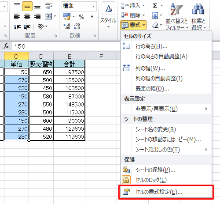Screen dimensions: 220x204
Task: Click the 単価 header cell
Action: tap(17, 64)
